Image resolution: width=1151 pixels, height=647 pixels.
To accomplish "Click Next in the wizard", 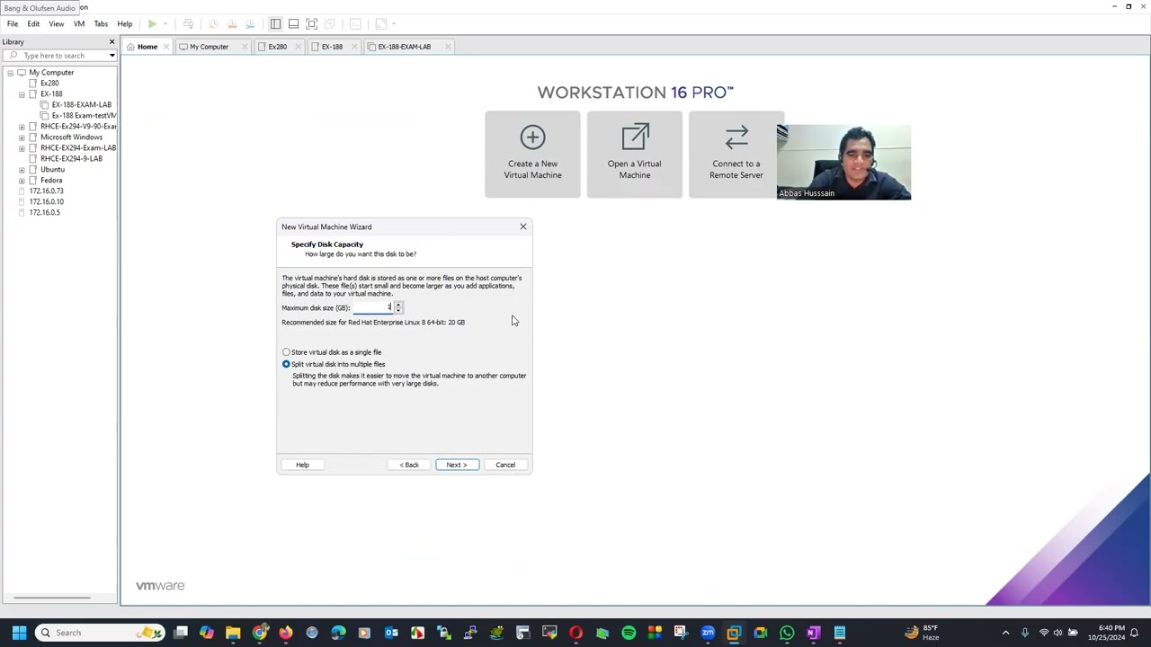I will pos(457,465).
